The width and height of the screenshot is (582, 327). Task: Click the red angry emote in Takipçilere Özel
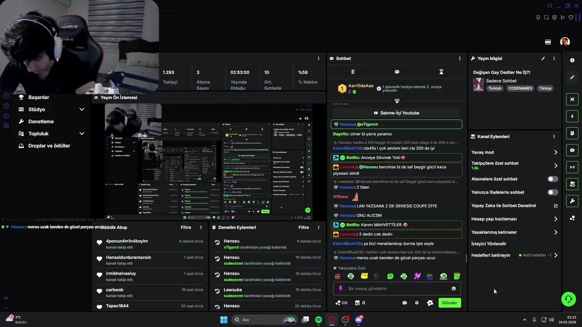tap(338, 276)
